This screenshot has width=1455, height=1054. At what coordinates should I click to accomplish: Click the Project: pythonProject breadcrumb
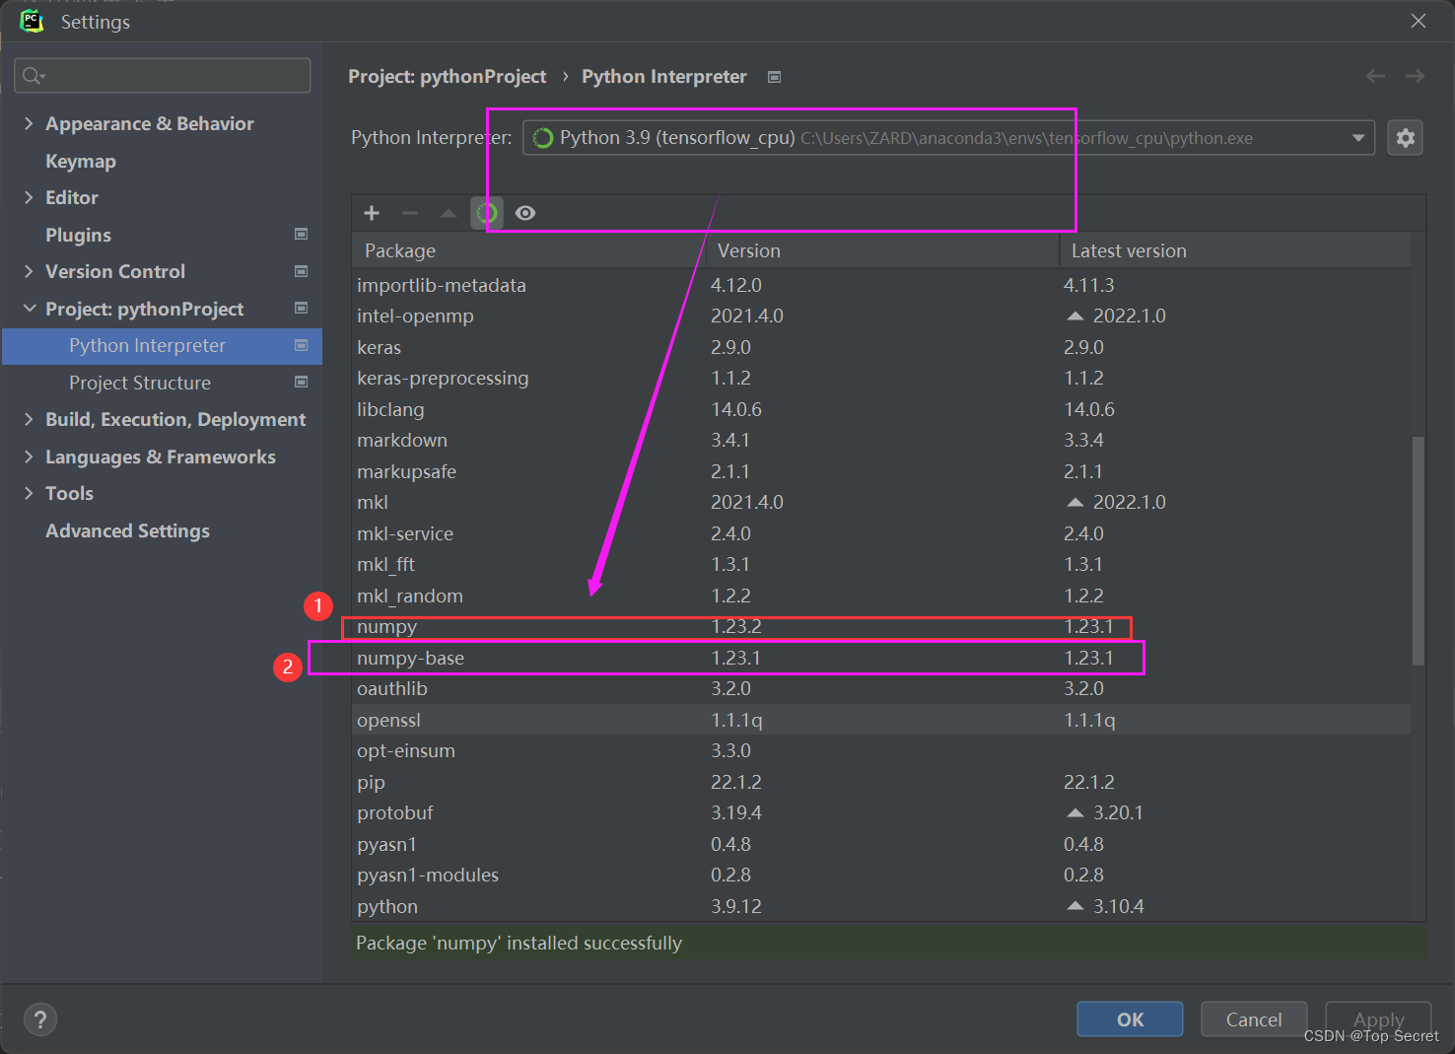(447, 76)
